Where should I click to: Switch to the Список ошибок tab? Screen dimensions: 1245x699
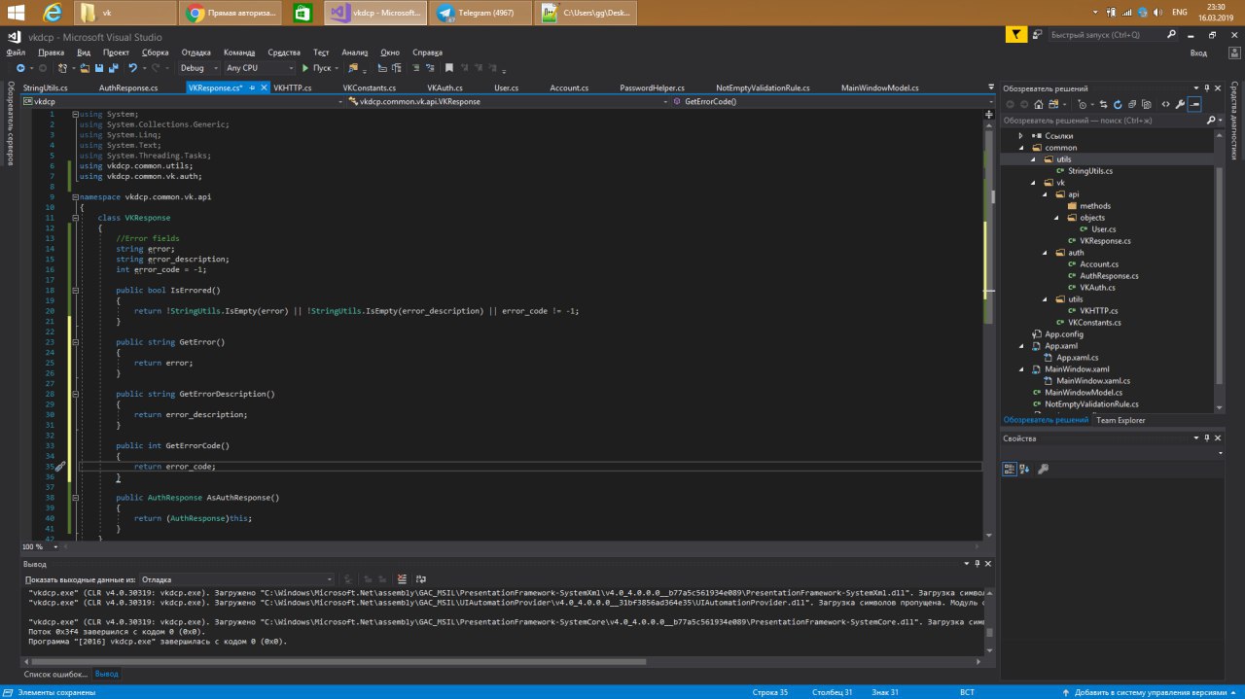tap(55, 674)
